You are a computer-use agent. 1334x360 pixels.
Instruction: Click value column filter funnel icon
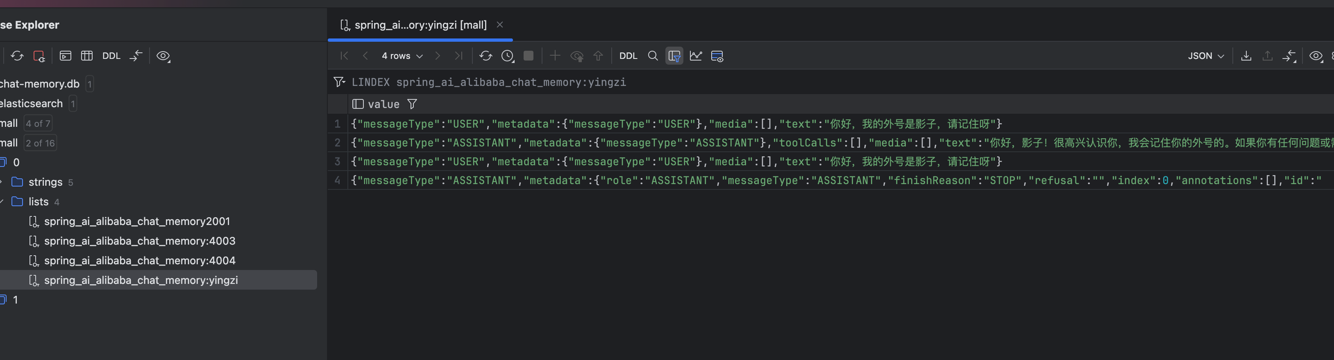412,104
